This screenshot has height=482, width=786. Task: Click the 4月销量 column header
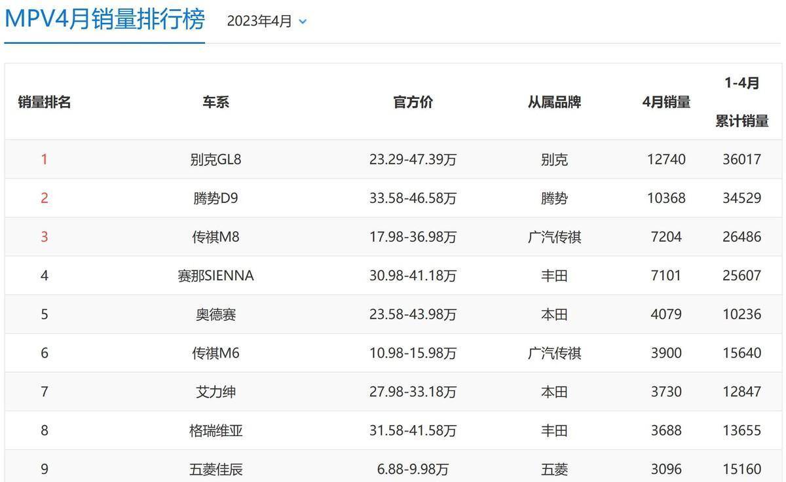coord(666,102)
